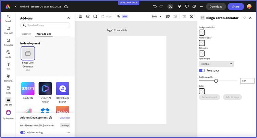Open Elements in the sidebar
Image resolution: width=257 pixels, height=138 pixels.
click(x=8, y=78)
